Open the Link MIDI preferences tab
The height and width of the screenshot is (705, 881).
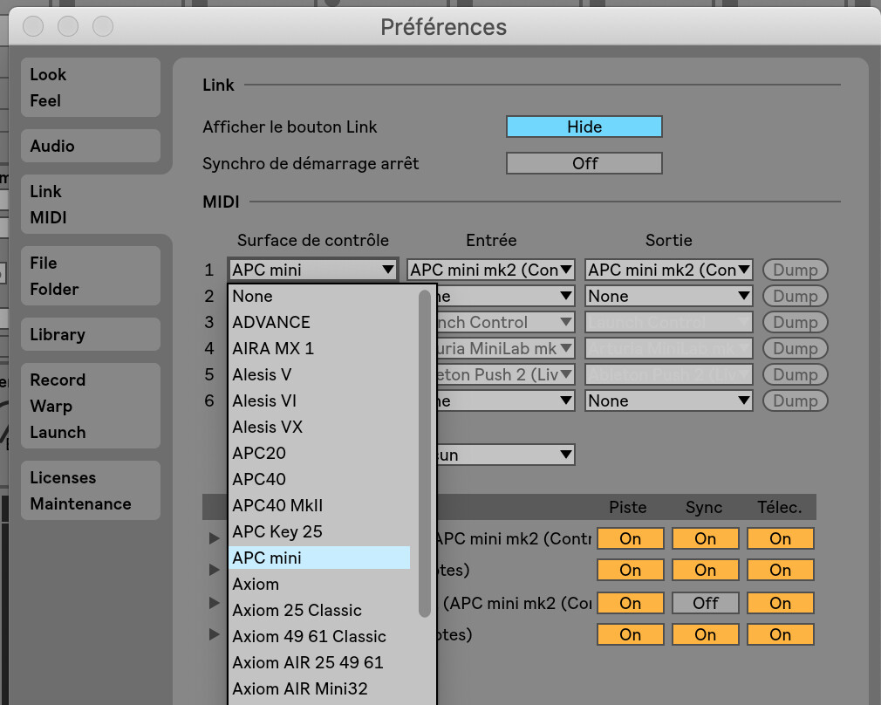pyautogui.click(x=91, y=204)
